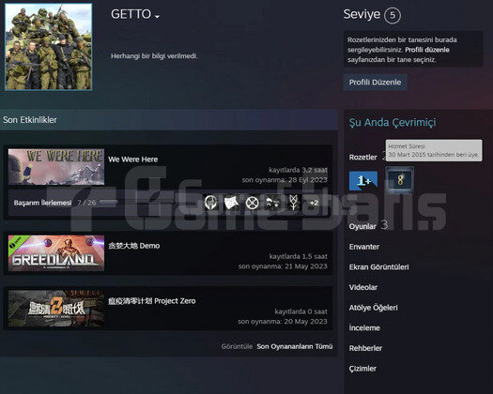Click We Were Here 'kayıtlarda 3,2 saat' text

[x=298, y=170]
